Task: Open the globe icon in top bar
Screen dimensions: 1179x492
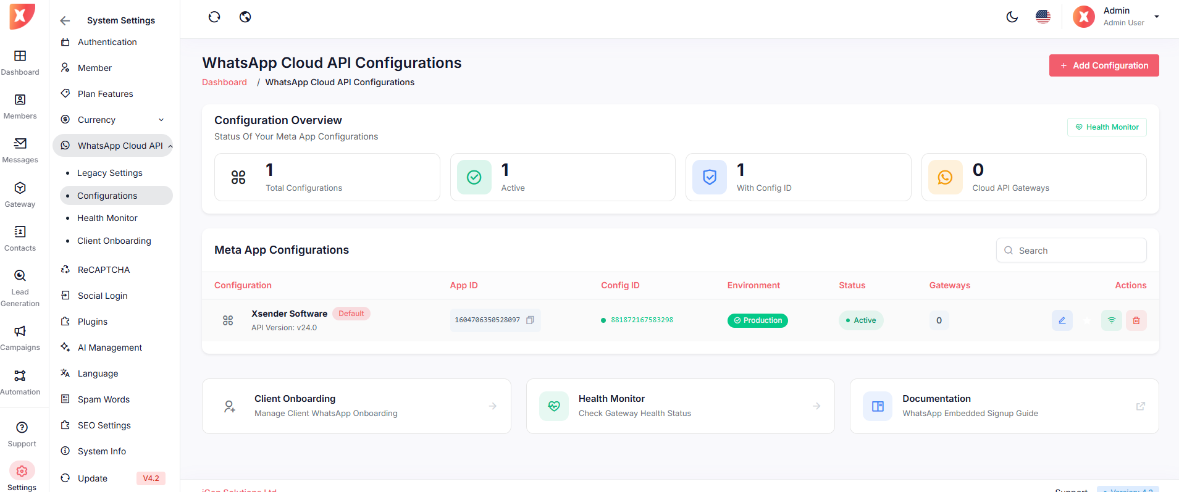Action: [245, 17]
